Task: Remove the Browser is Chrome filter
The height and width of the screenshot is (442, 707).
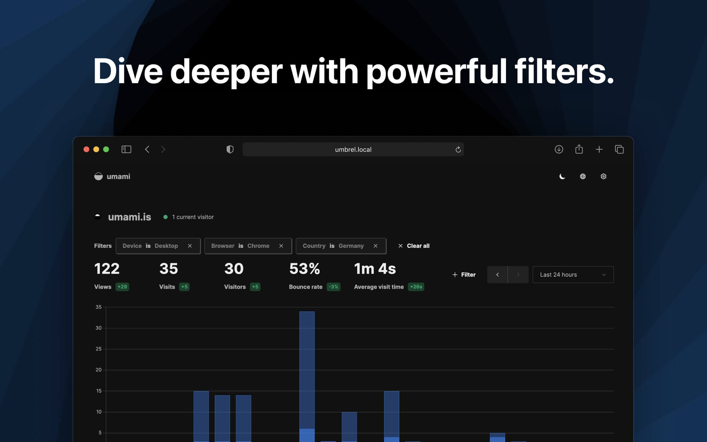Action: (281, 246)
